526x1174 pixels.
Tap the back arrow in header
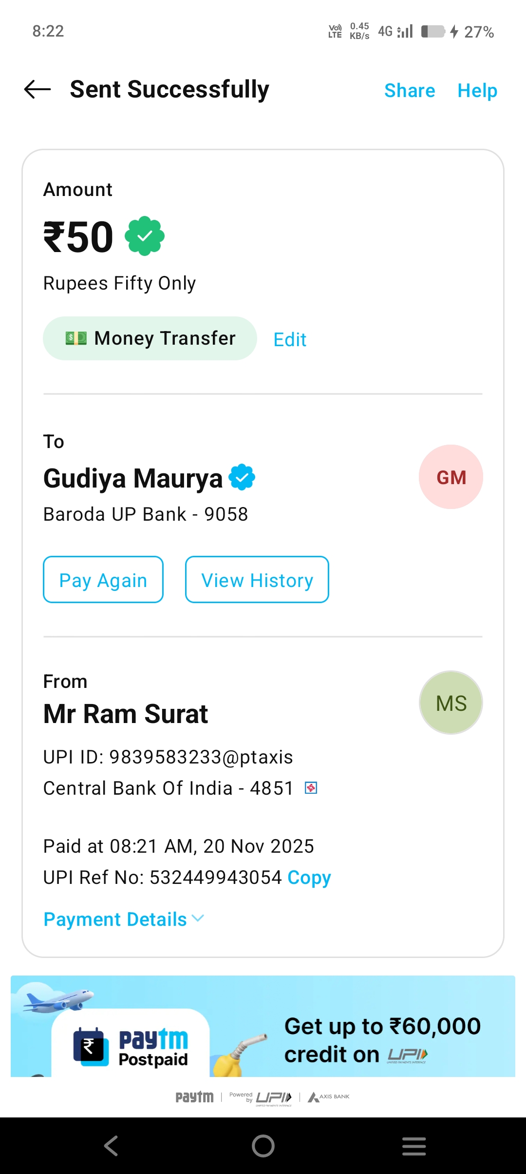pos(38,89)
